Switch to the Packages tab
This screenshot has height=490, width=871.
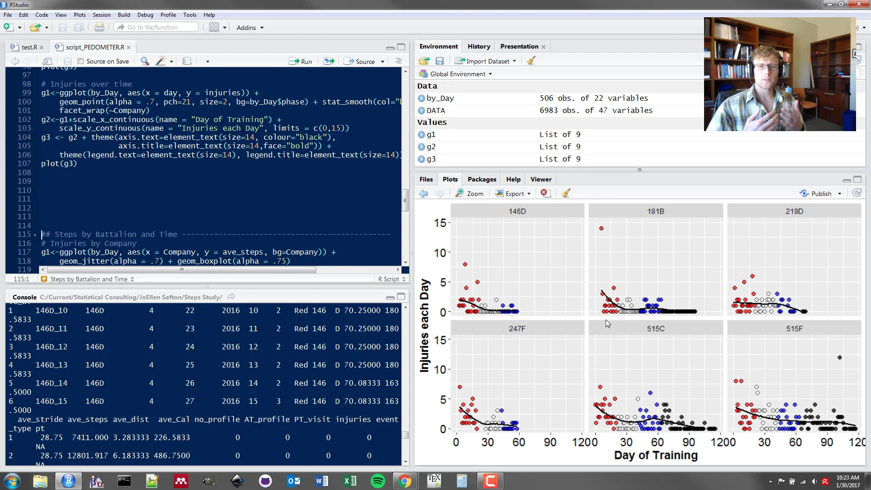pyautogui.click(x=482, y=179)
